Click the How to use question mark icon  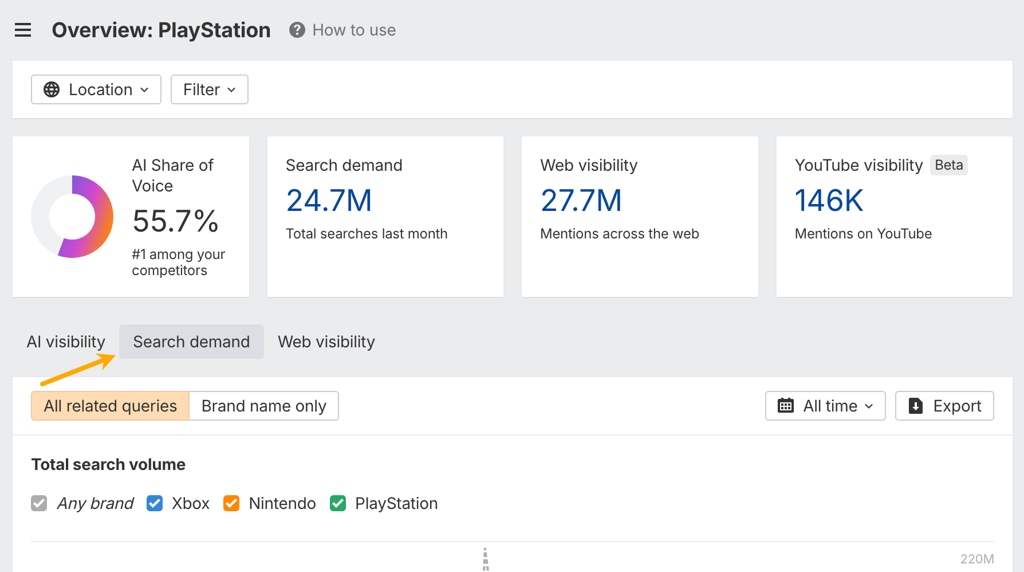(x=297, y=30)
